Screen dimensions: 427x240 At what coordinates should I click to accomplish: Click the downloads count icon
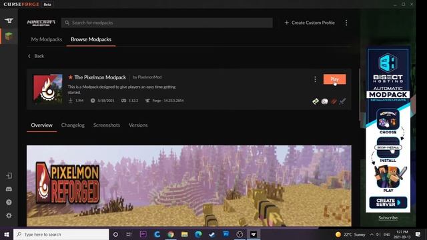[70, 101]
